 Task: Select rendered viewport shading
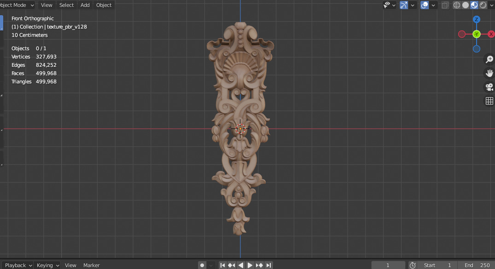click(x=483, y=5)
